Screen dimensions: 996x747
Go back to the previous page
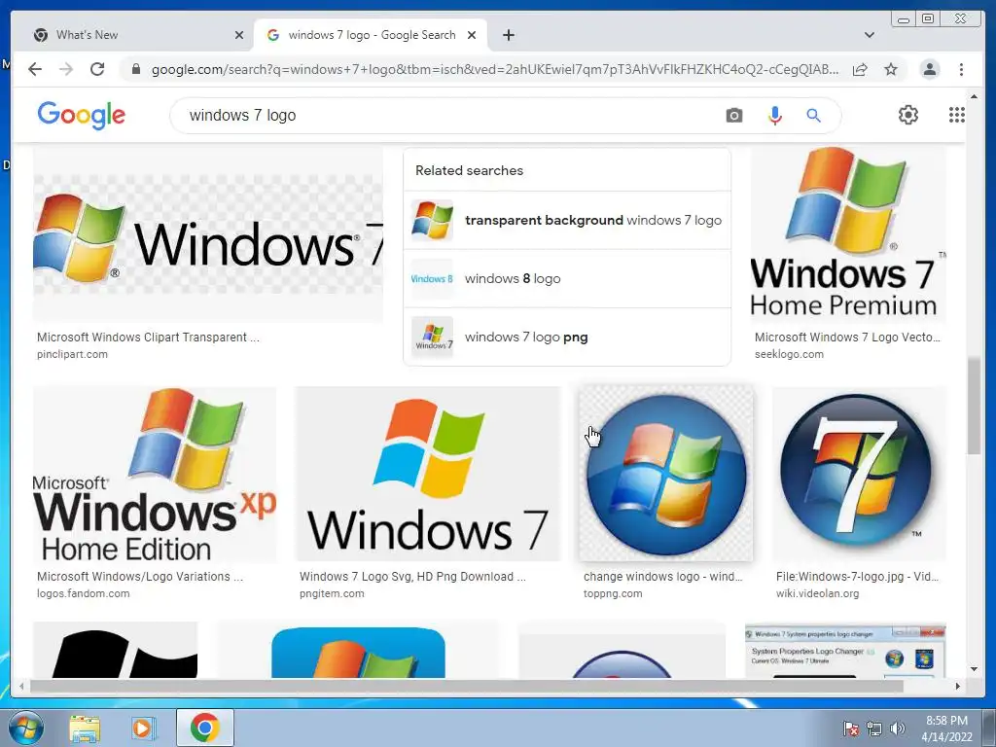[x=35, y=69]
